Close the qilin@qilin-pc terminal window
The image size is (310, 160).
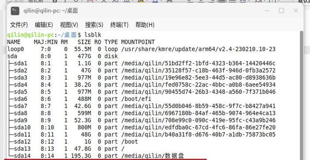(x=295, y=11)
